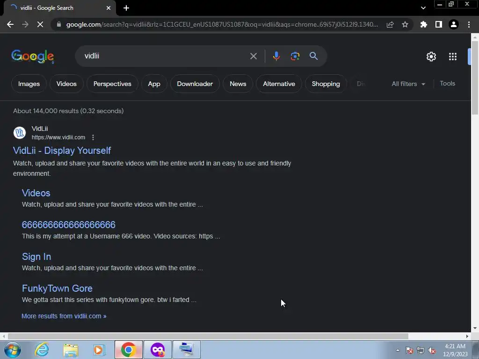Select the Alternative filter chip

coord(279,84)
